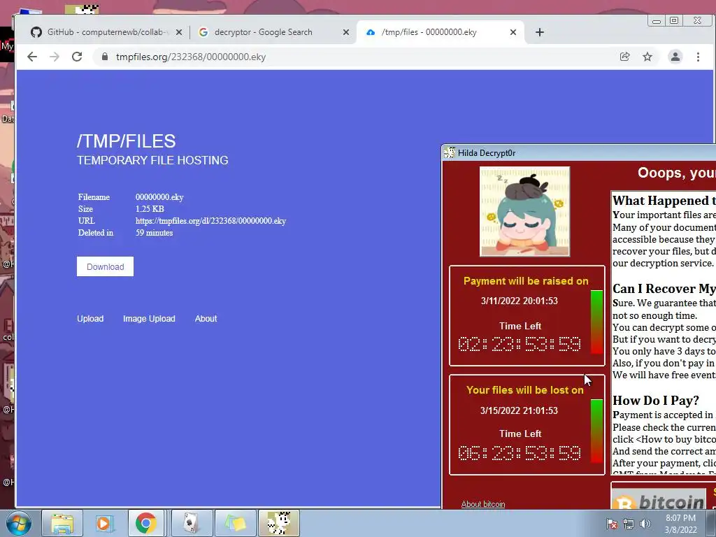Click the files lost countdown timer 06:23:53:59

click(x=520, y=453)
